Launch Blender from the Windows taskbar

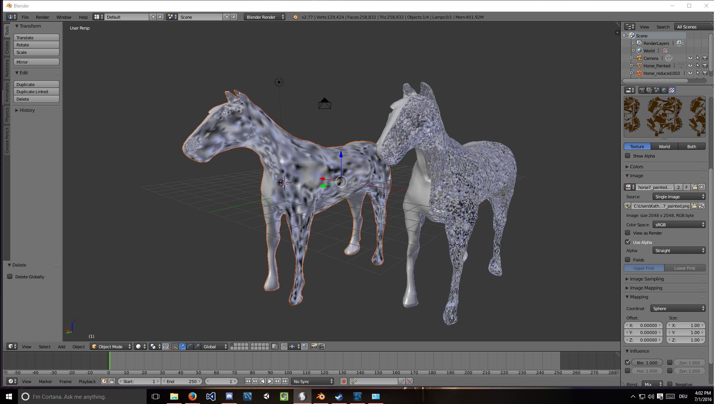click(320, 397)
